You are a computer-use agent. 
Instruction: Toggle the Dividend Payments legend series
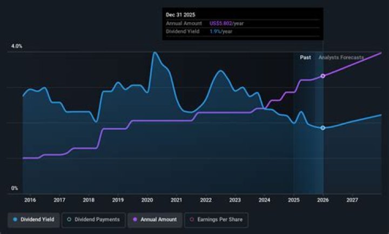point(94,219)
